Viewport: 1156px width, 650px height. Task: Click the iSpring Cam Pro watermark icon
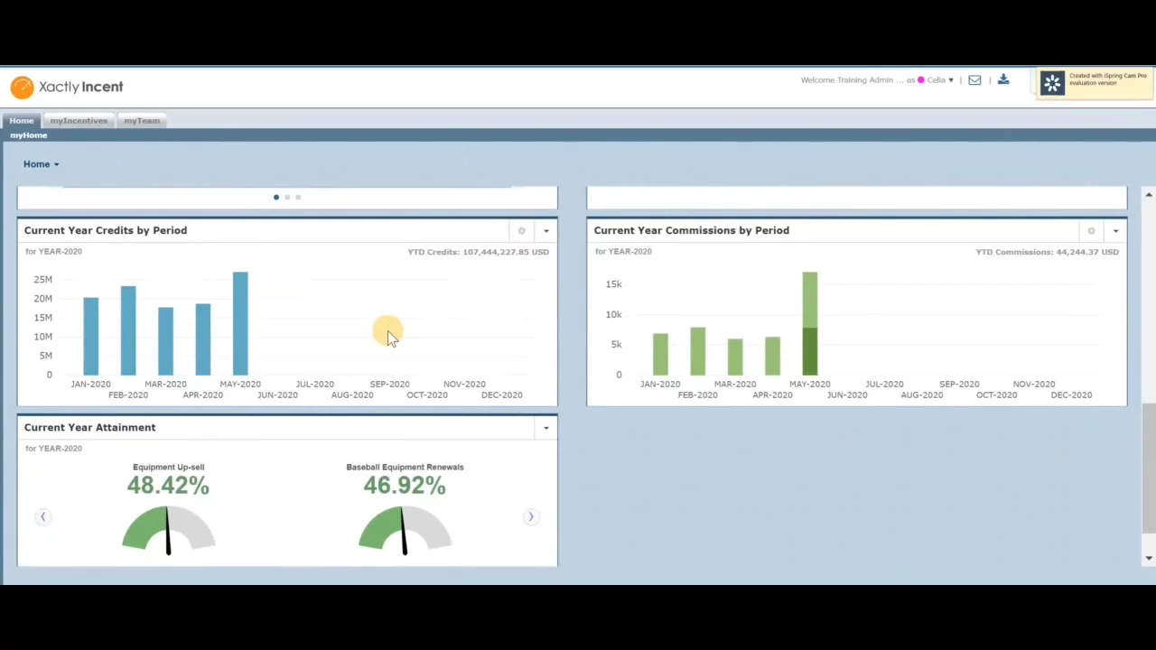(x=1052, y=84)
